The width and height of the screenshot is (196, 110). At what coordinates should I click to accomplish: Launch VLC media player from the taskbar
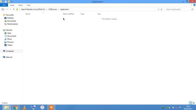click(24, 107)
